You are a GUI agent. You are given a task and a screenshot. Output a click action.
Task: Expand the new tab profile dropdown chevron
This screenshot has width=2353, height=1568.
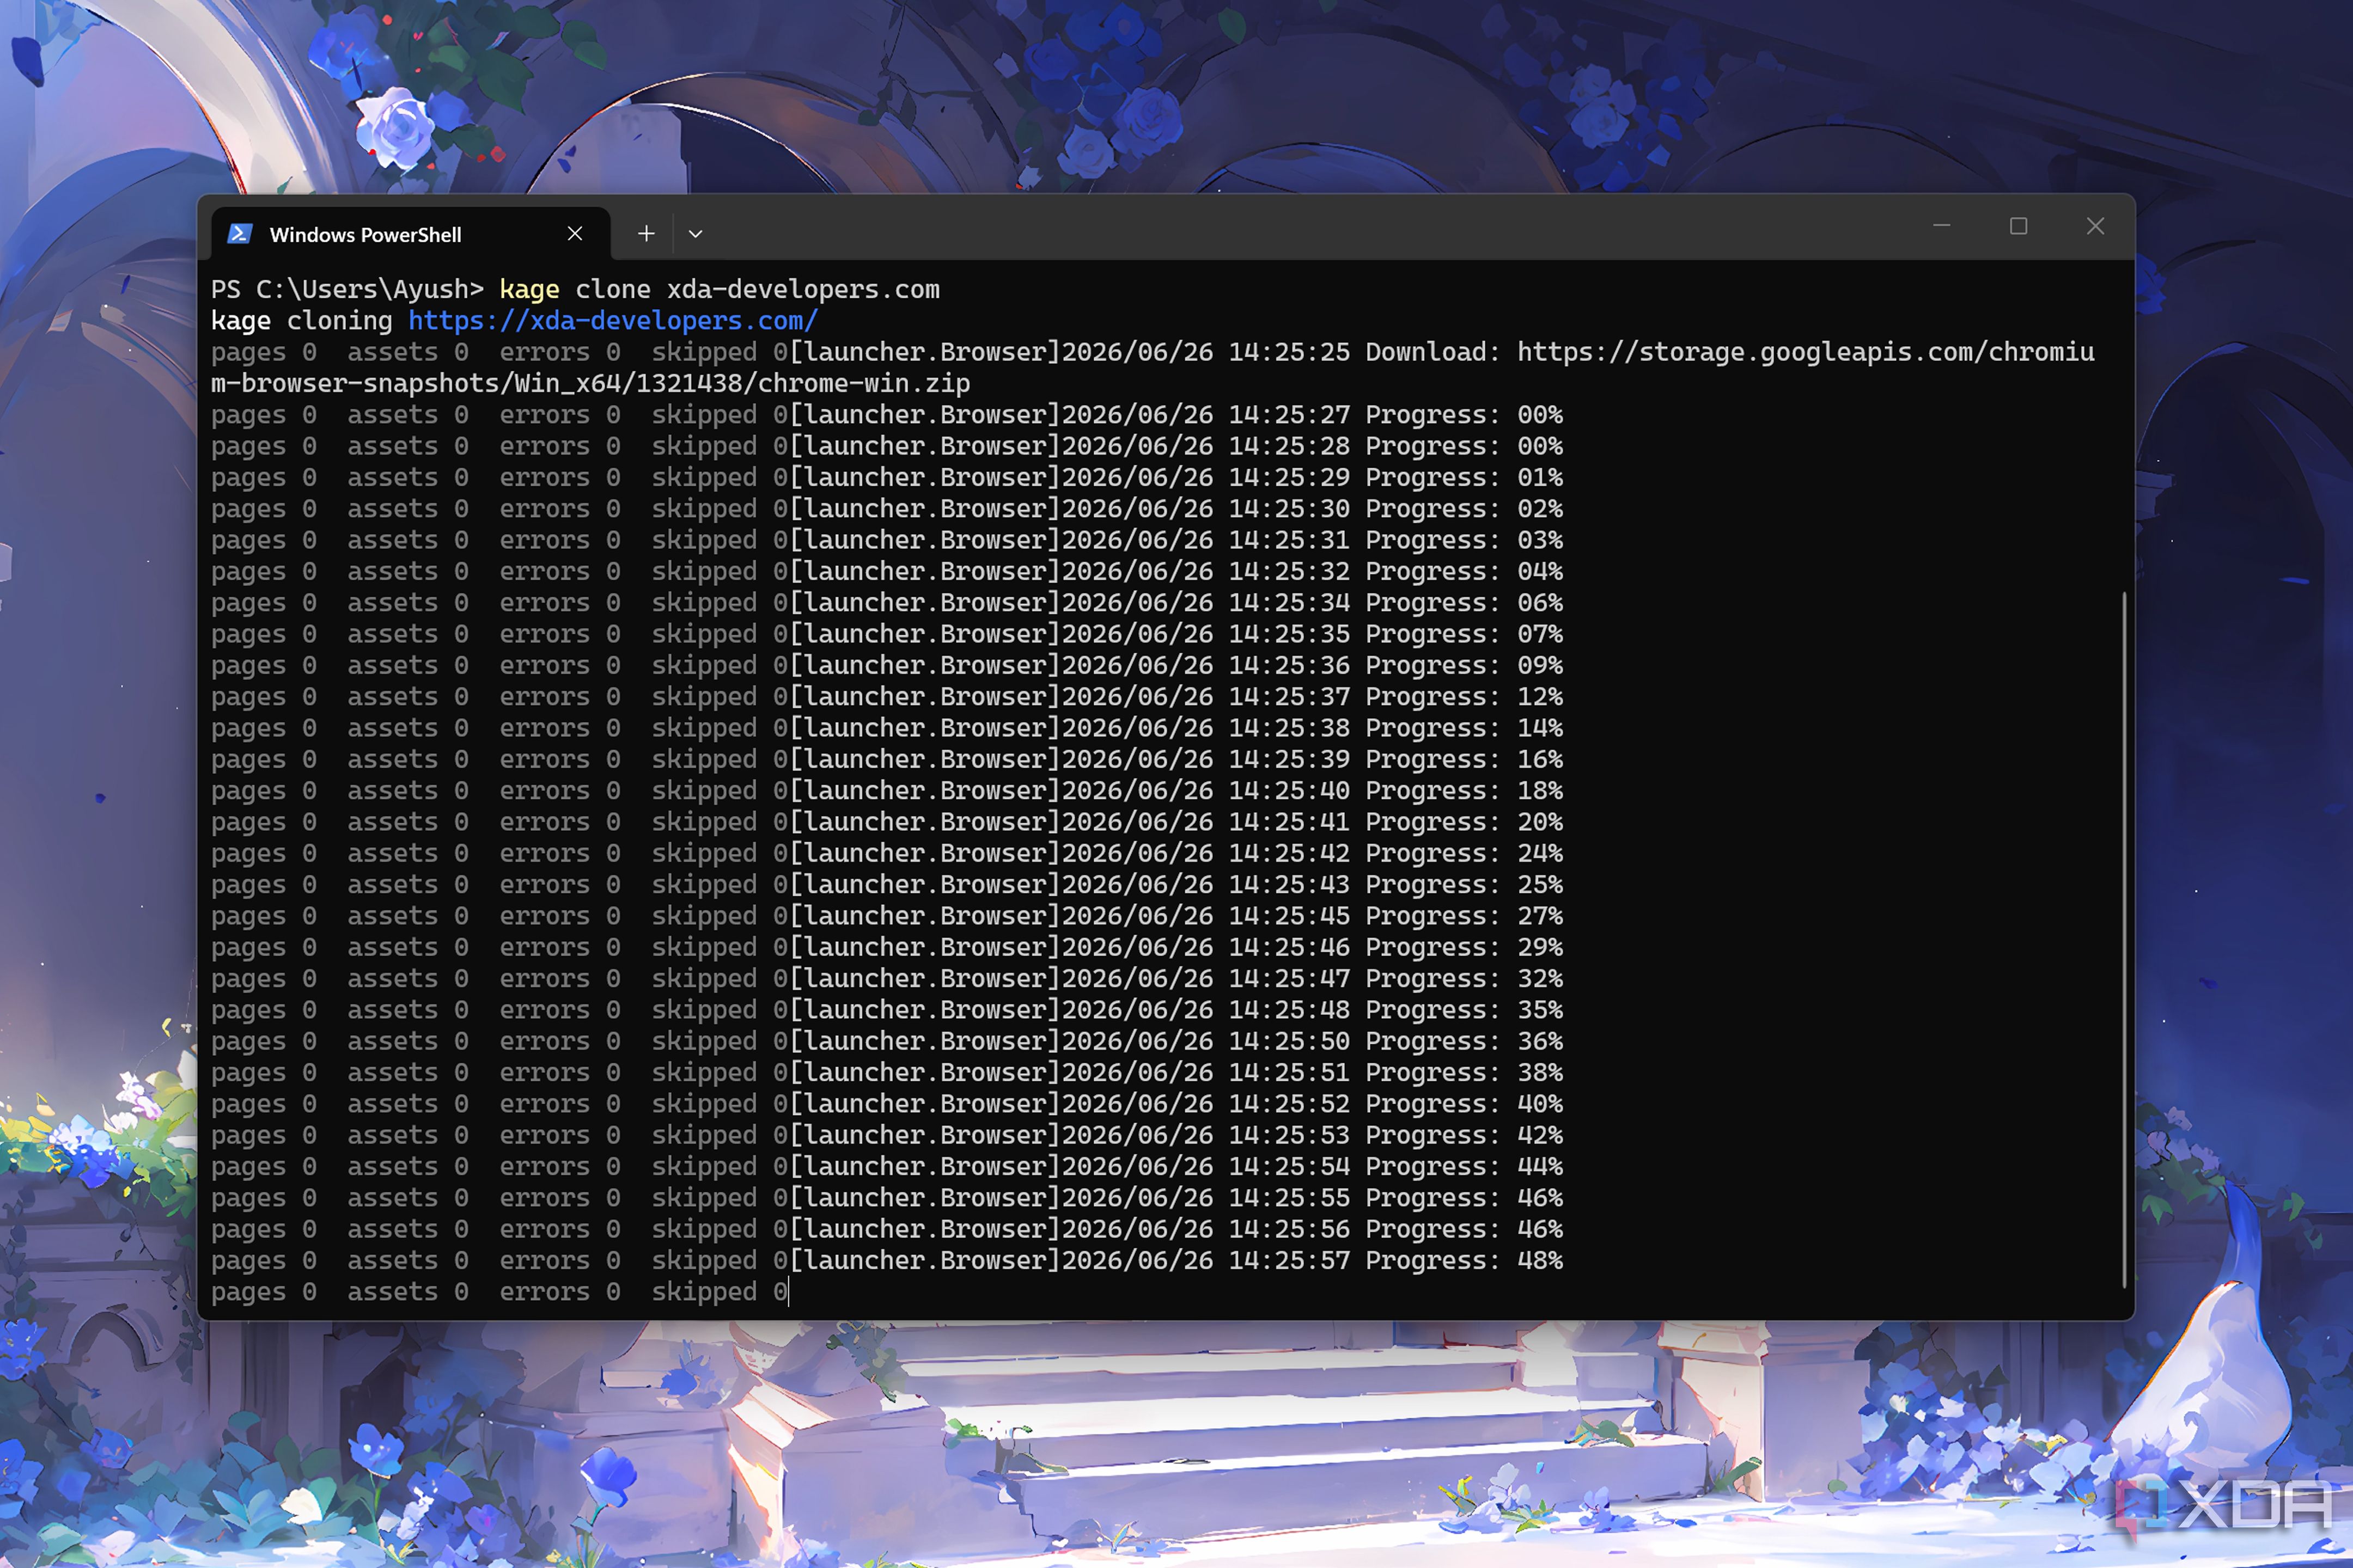696,234
